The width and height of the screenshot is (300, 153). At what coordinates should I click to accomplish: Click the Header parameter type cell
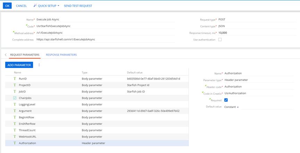[x=93, y=143]
